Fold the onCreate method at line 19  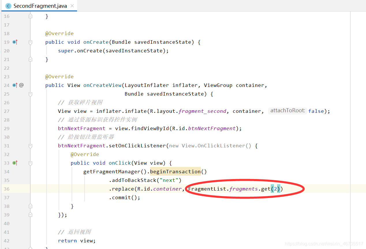click(x=30, y=42)
